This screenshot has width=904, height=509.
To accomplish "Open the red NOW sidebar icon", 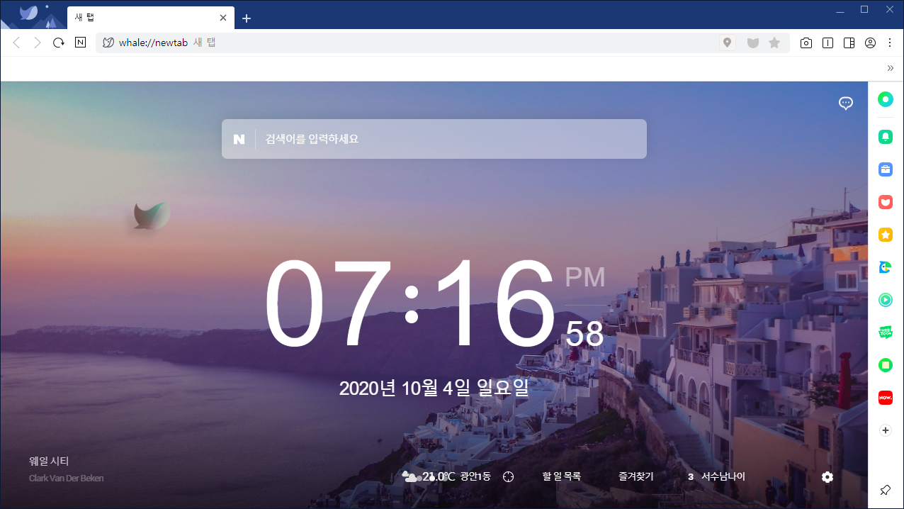I will [886, 398].
